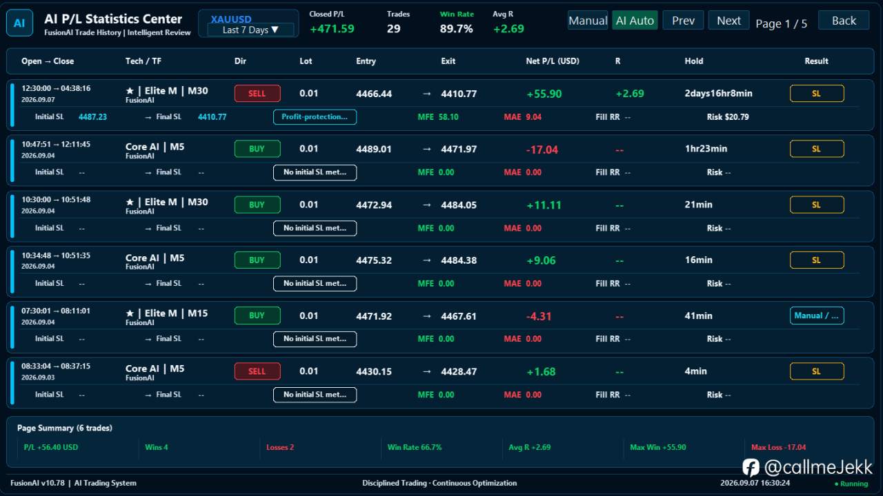This screenshot has height=496, width=883.
Task: Click the net P/L value +55.90 in the trade row
Action: click(544, 94)
